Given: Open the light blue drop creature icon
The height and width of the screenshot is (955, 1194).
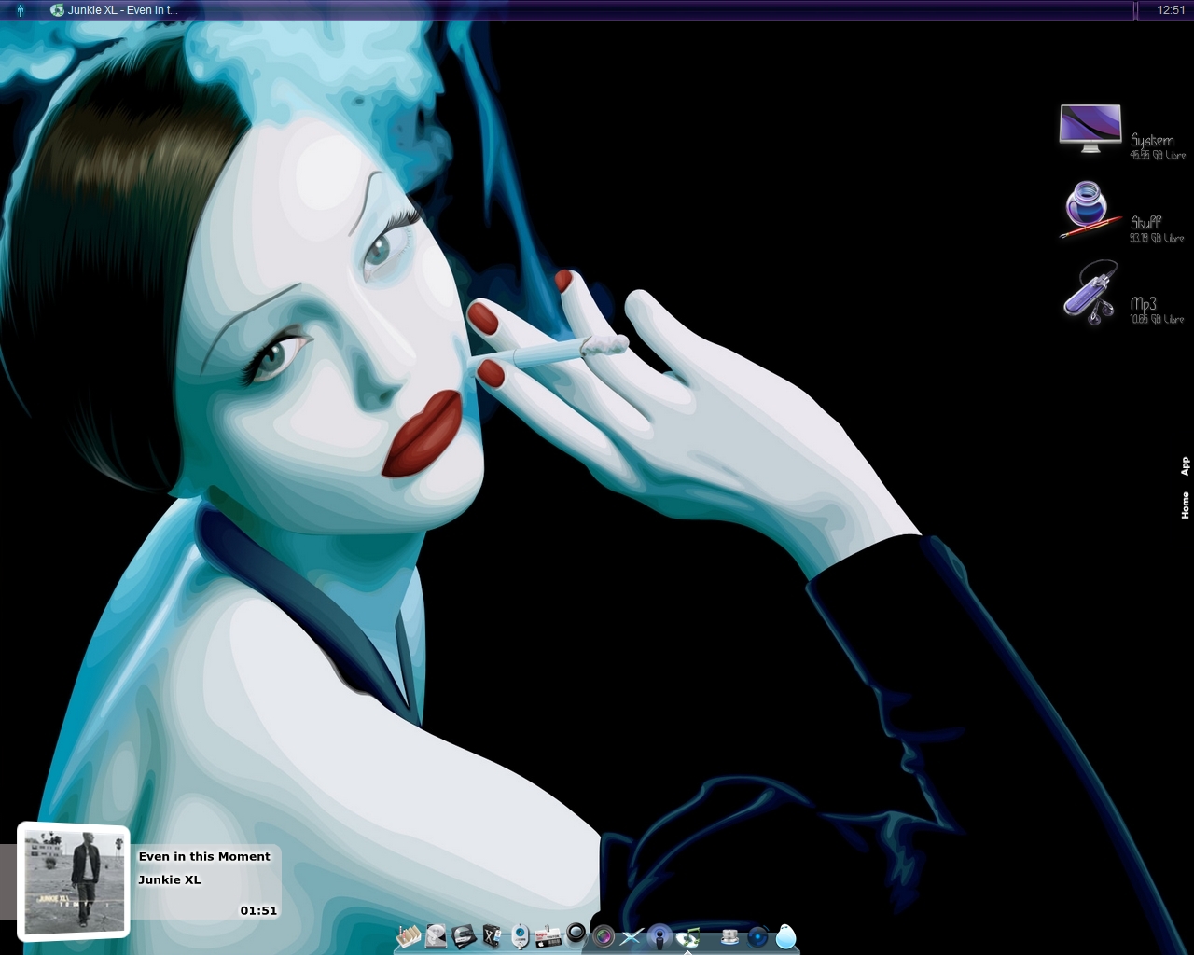Looking at the screenshot, I should pyautogui.click(x=786, y=936).
